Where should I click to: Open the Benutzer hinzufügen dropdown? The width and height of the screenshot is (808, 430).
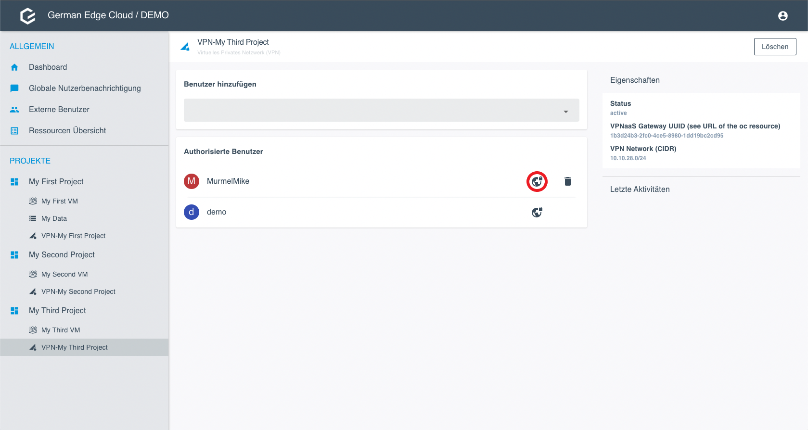click(375, 110)
